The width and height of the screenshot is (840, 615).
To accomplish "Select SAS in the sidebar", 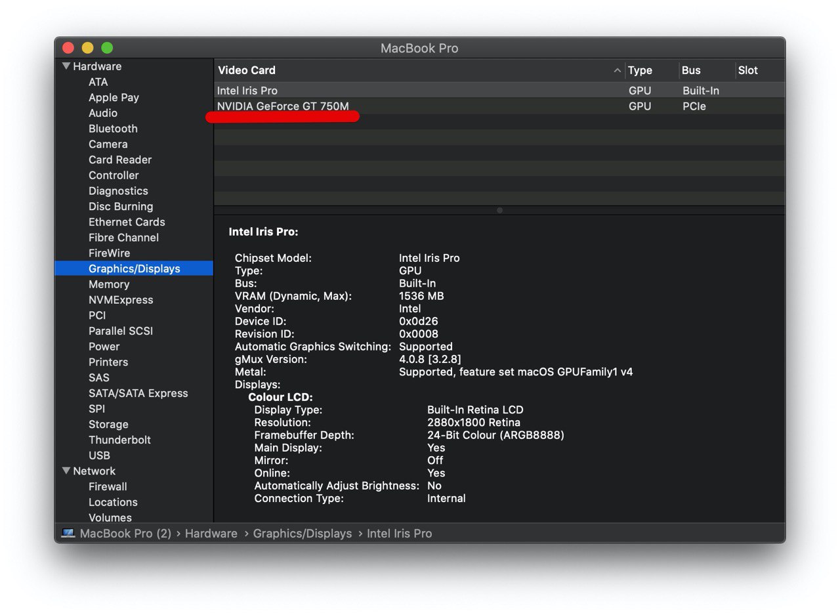I will 99,377.
